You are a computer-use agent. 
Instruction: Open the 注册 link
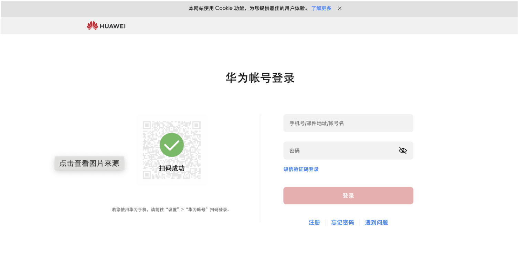314,223
